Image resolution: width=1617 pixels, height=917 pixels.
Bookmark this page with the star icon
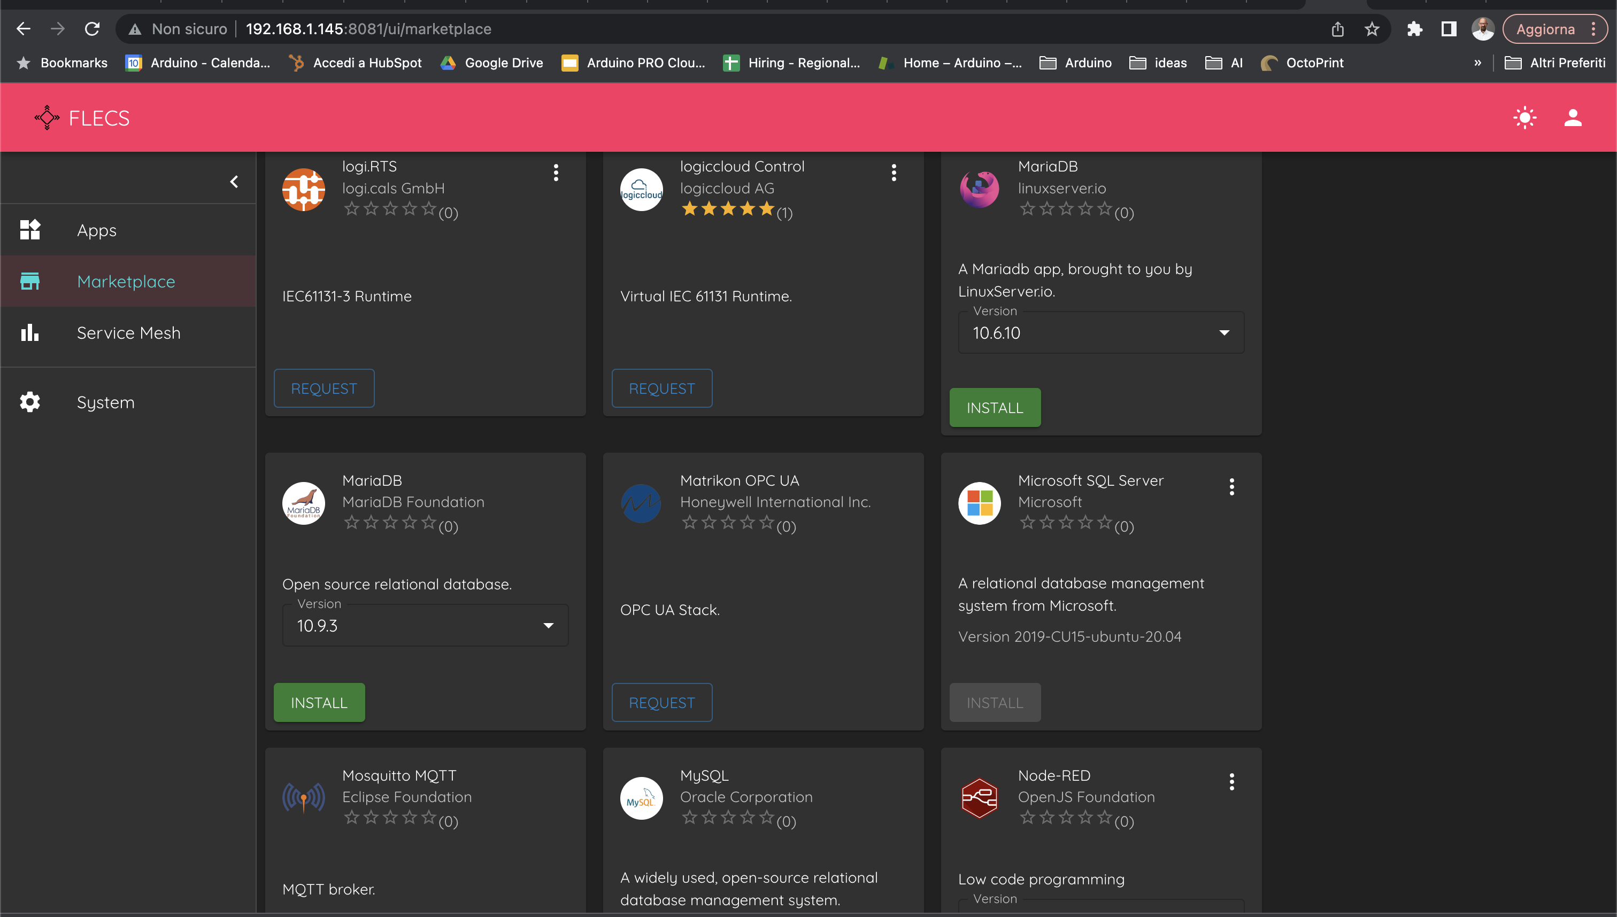click(1371, 29)
